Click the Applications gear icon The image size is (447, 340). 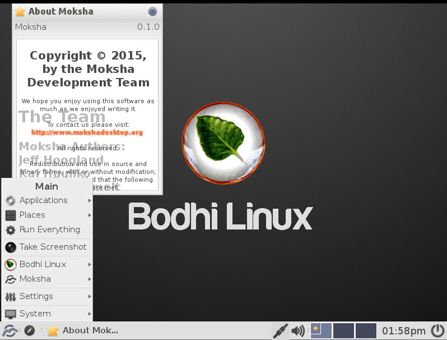pos(11,201)
